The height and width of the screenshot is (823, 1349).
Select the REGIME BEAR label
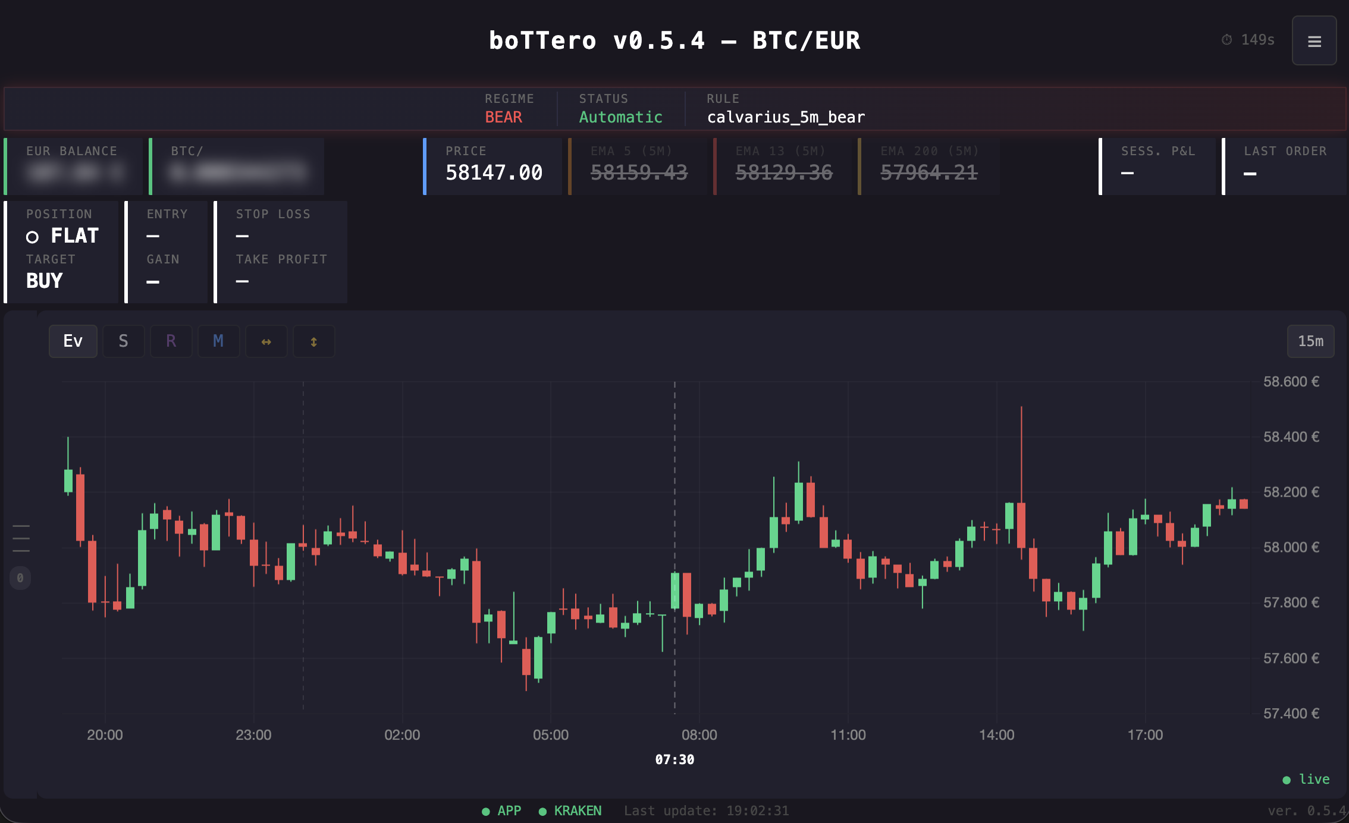coord(503,117)
